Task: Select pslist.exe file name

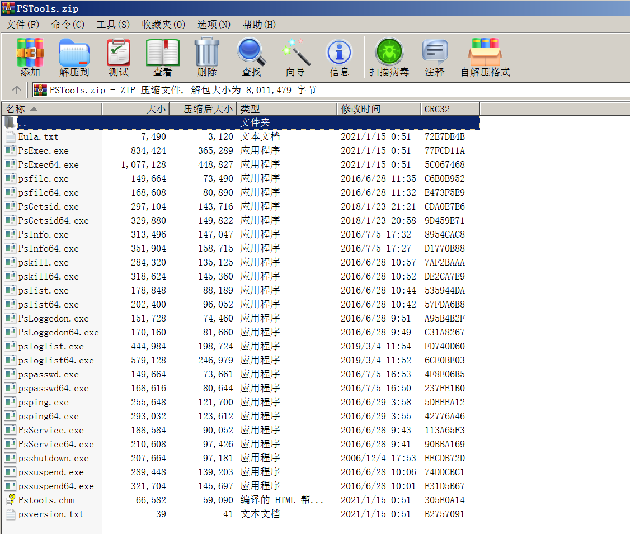Action: tap(44, 290)
